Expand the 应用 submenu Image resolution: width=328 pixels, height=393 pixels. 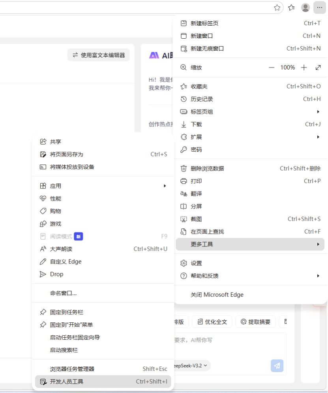coord(103,186)
